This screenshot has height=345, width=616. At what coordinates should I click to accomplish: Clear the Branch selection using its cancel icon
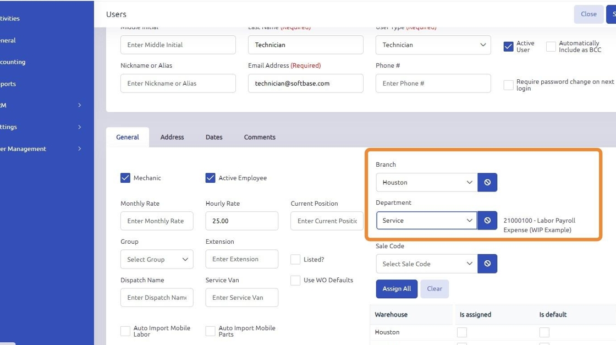point(487,182)
